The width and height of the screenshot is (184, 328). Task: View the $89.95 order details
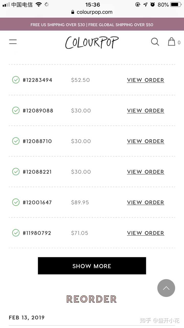click(x=145, y=202)
